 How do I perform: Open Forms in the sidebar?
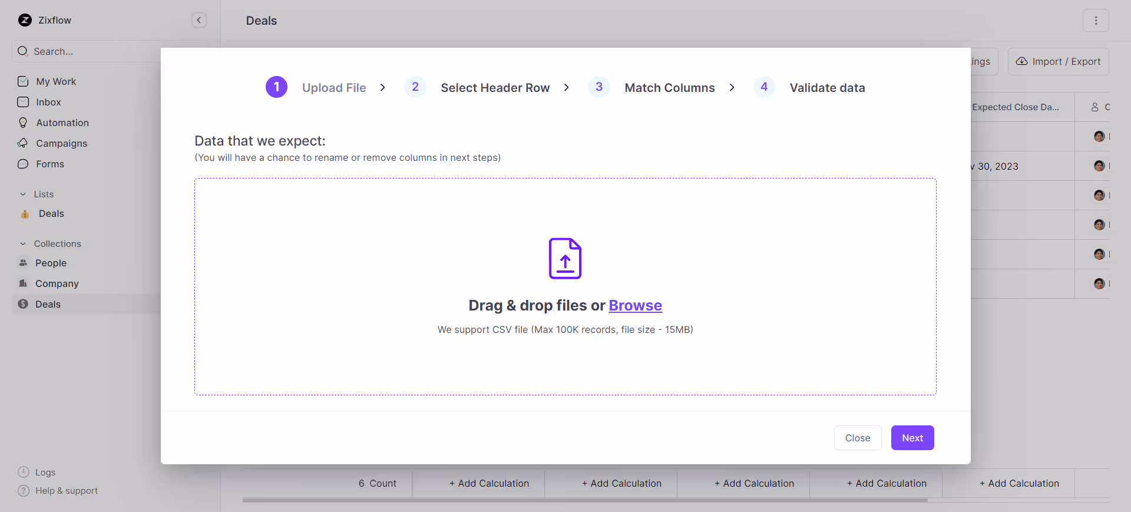pos(50,164)
